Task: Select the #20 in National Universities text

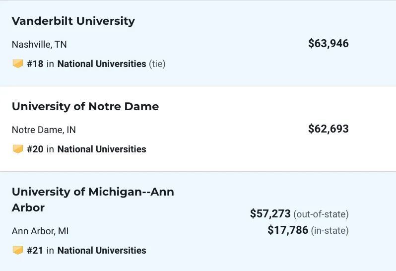Action: [87, 149]
